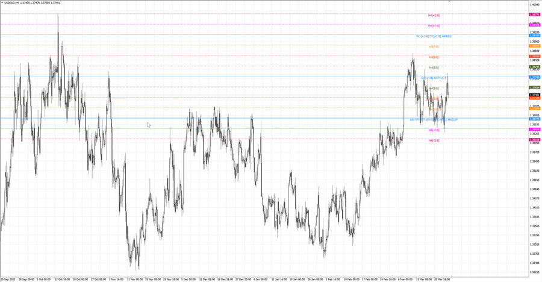Select the H4[6/8] red level label
The width and height of the screenshot is (542, 282).
pyautogui.click(x=434, y=57)
